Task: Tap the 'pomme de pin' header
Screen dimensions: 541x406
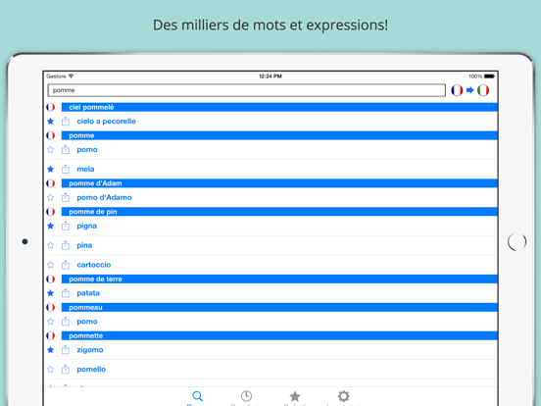Action: click(x=279, y=211)
